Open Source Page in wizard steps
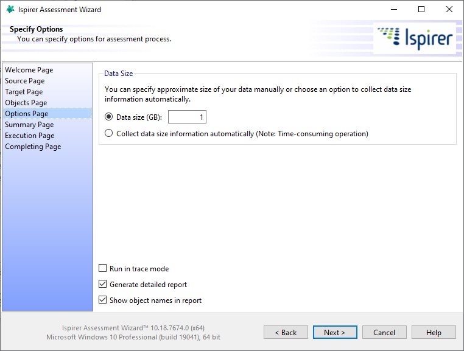This screenshot has width=464, height=351. [25, 81]
